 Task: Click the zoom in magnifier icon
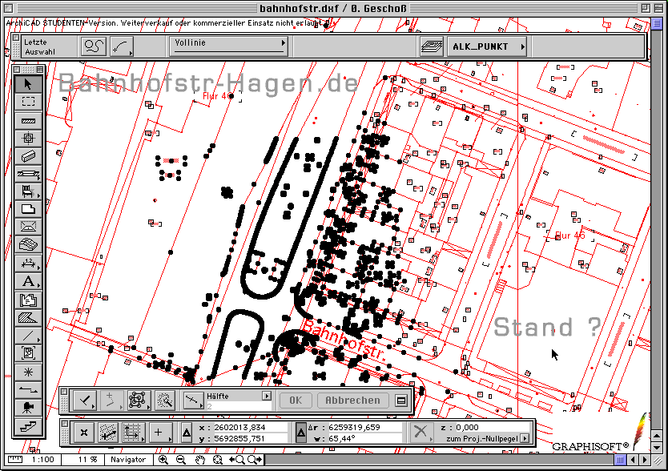click(x=163, y=460)
